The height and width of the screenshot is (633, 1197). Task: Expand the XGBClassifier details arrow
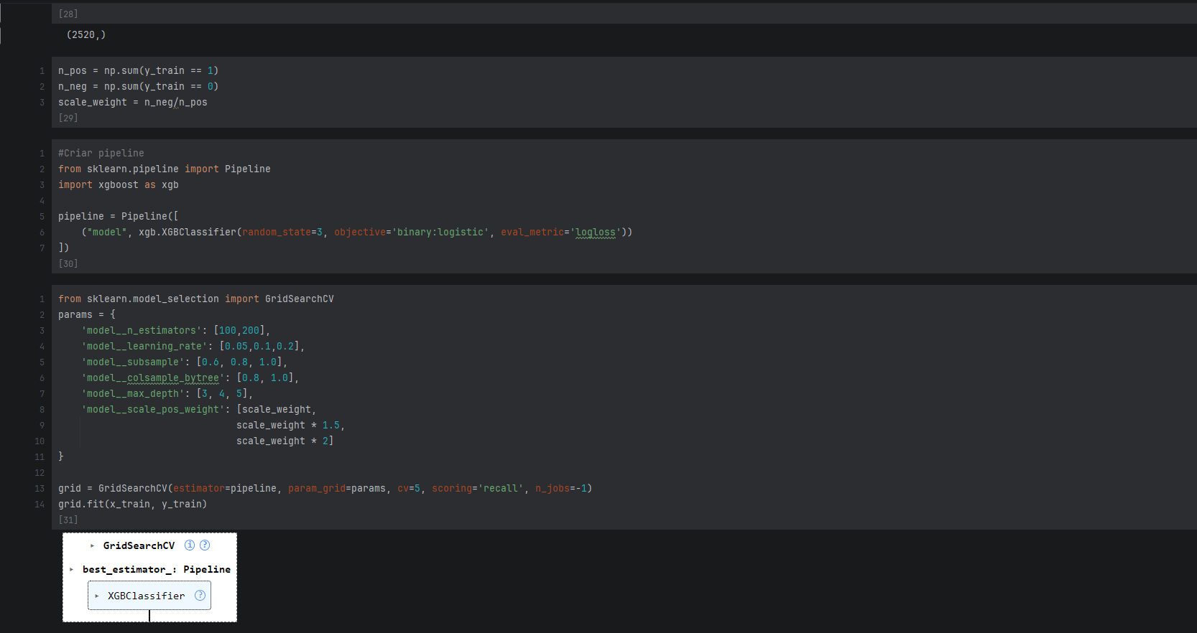pos(97,596)
